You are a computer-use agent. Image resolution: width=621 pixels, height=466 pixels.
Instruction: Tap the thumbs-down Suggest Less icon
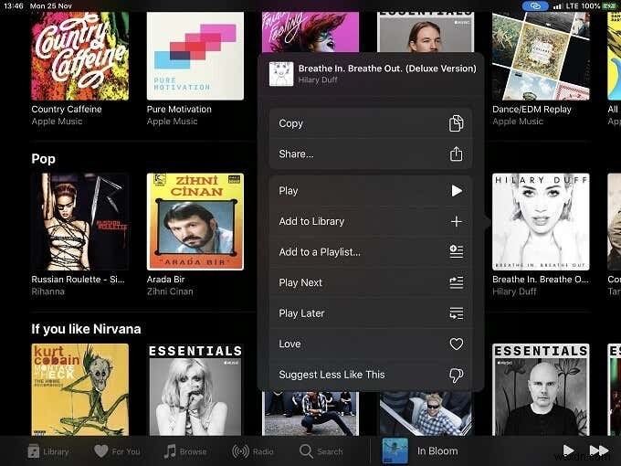point(457,375)
